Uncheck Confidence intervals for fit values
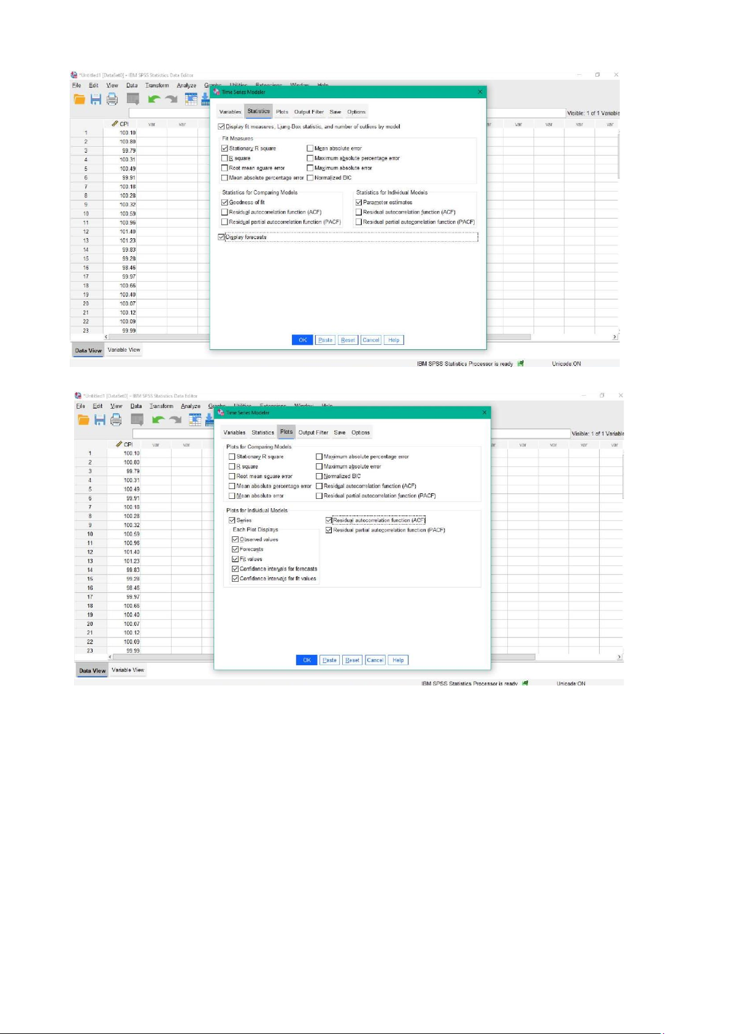The width and height of the screenshot is (731, 1034). click(x=235, y=579)
